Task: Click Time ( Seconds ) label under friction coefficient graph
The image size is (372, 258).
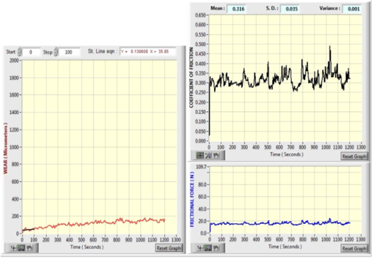Action: click(x=286, y=155)
